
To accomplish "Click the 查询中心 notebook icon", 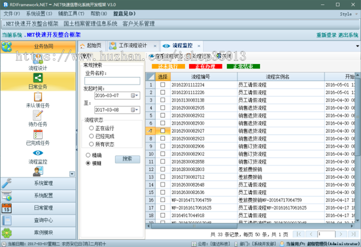I will [6, 221].
